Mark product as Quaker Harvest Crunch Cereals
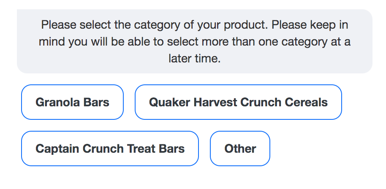Viewport: 386px width, 189px height. (238, 102)
